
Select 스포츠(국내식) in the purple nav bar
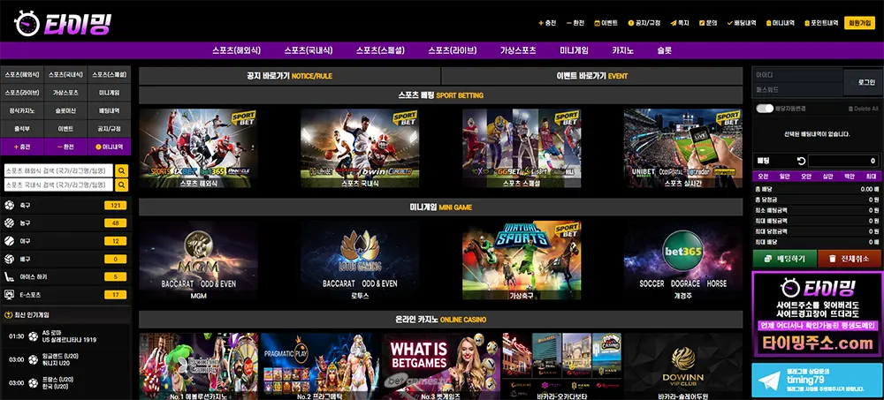[309, 50]
